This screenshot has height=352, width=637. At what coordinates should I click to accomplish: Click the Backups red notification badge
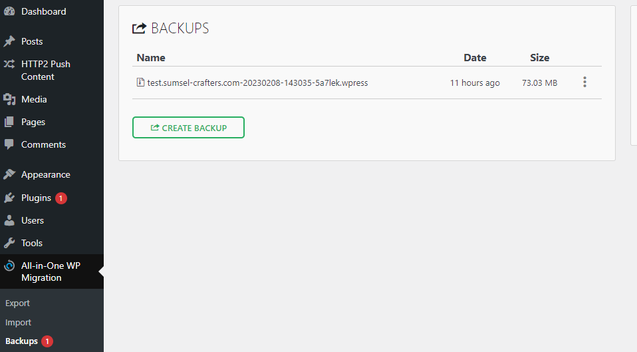[47, 341]
